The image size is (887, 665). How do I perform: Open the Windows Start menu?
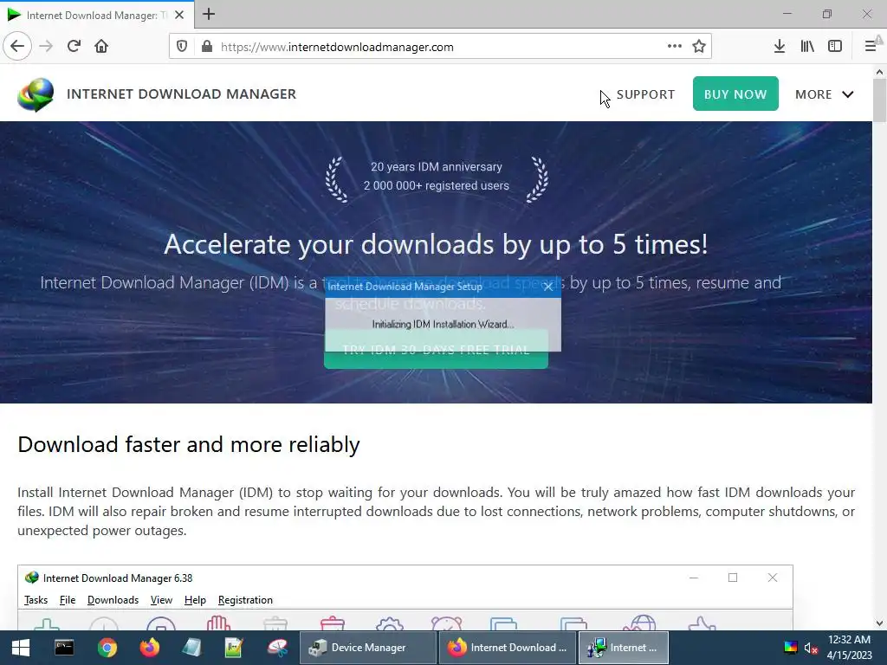click(x=21, y=648)
